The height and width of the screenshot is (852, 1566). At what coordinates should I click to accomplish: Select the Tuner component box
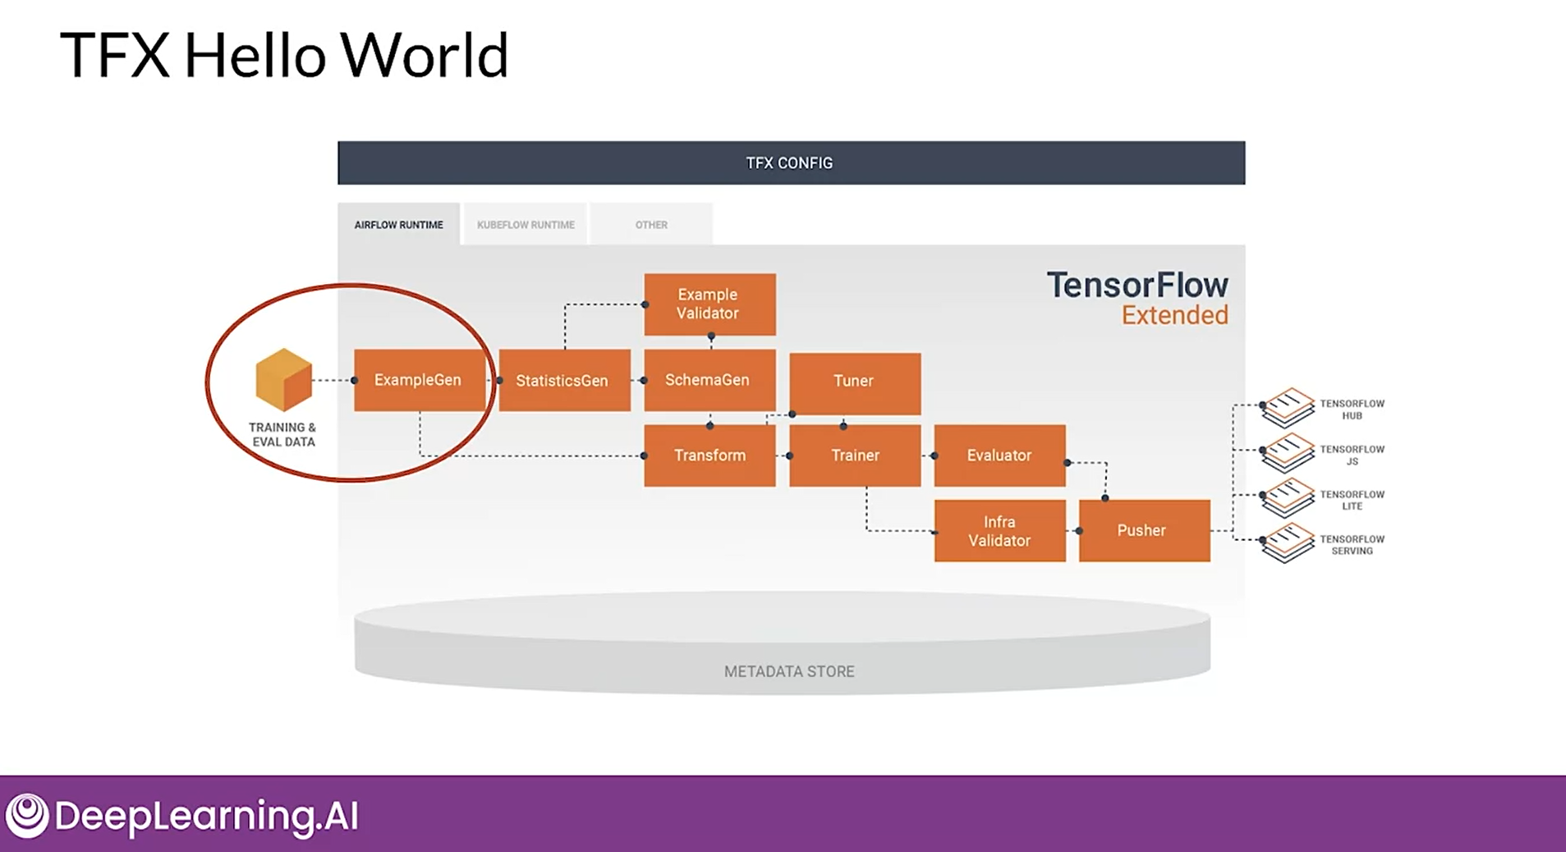click(x=855, y=383)
